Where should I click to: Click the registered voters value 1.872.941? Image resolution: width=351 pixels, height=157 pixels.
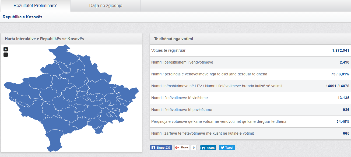(341, 50)
